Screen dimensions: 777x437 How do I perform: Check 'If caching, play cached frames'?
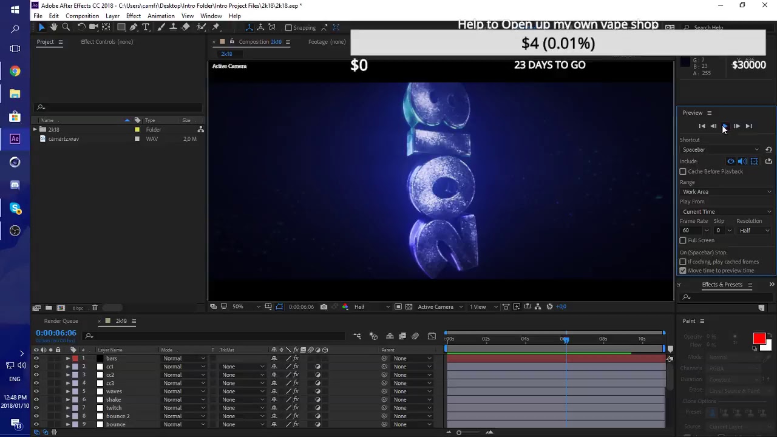[x=683, y=262]
